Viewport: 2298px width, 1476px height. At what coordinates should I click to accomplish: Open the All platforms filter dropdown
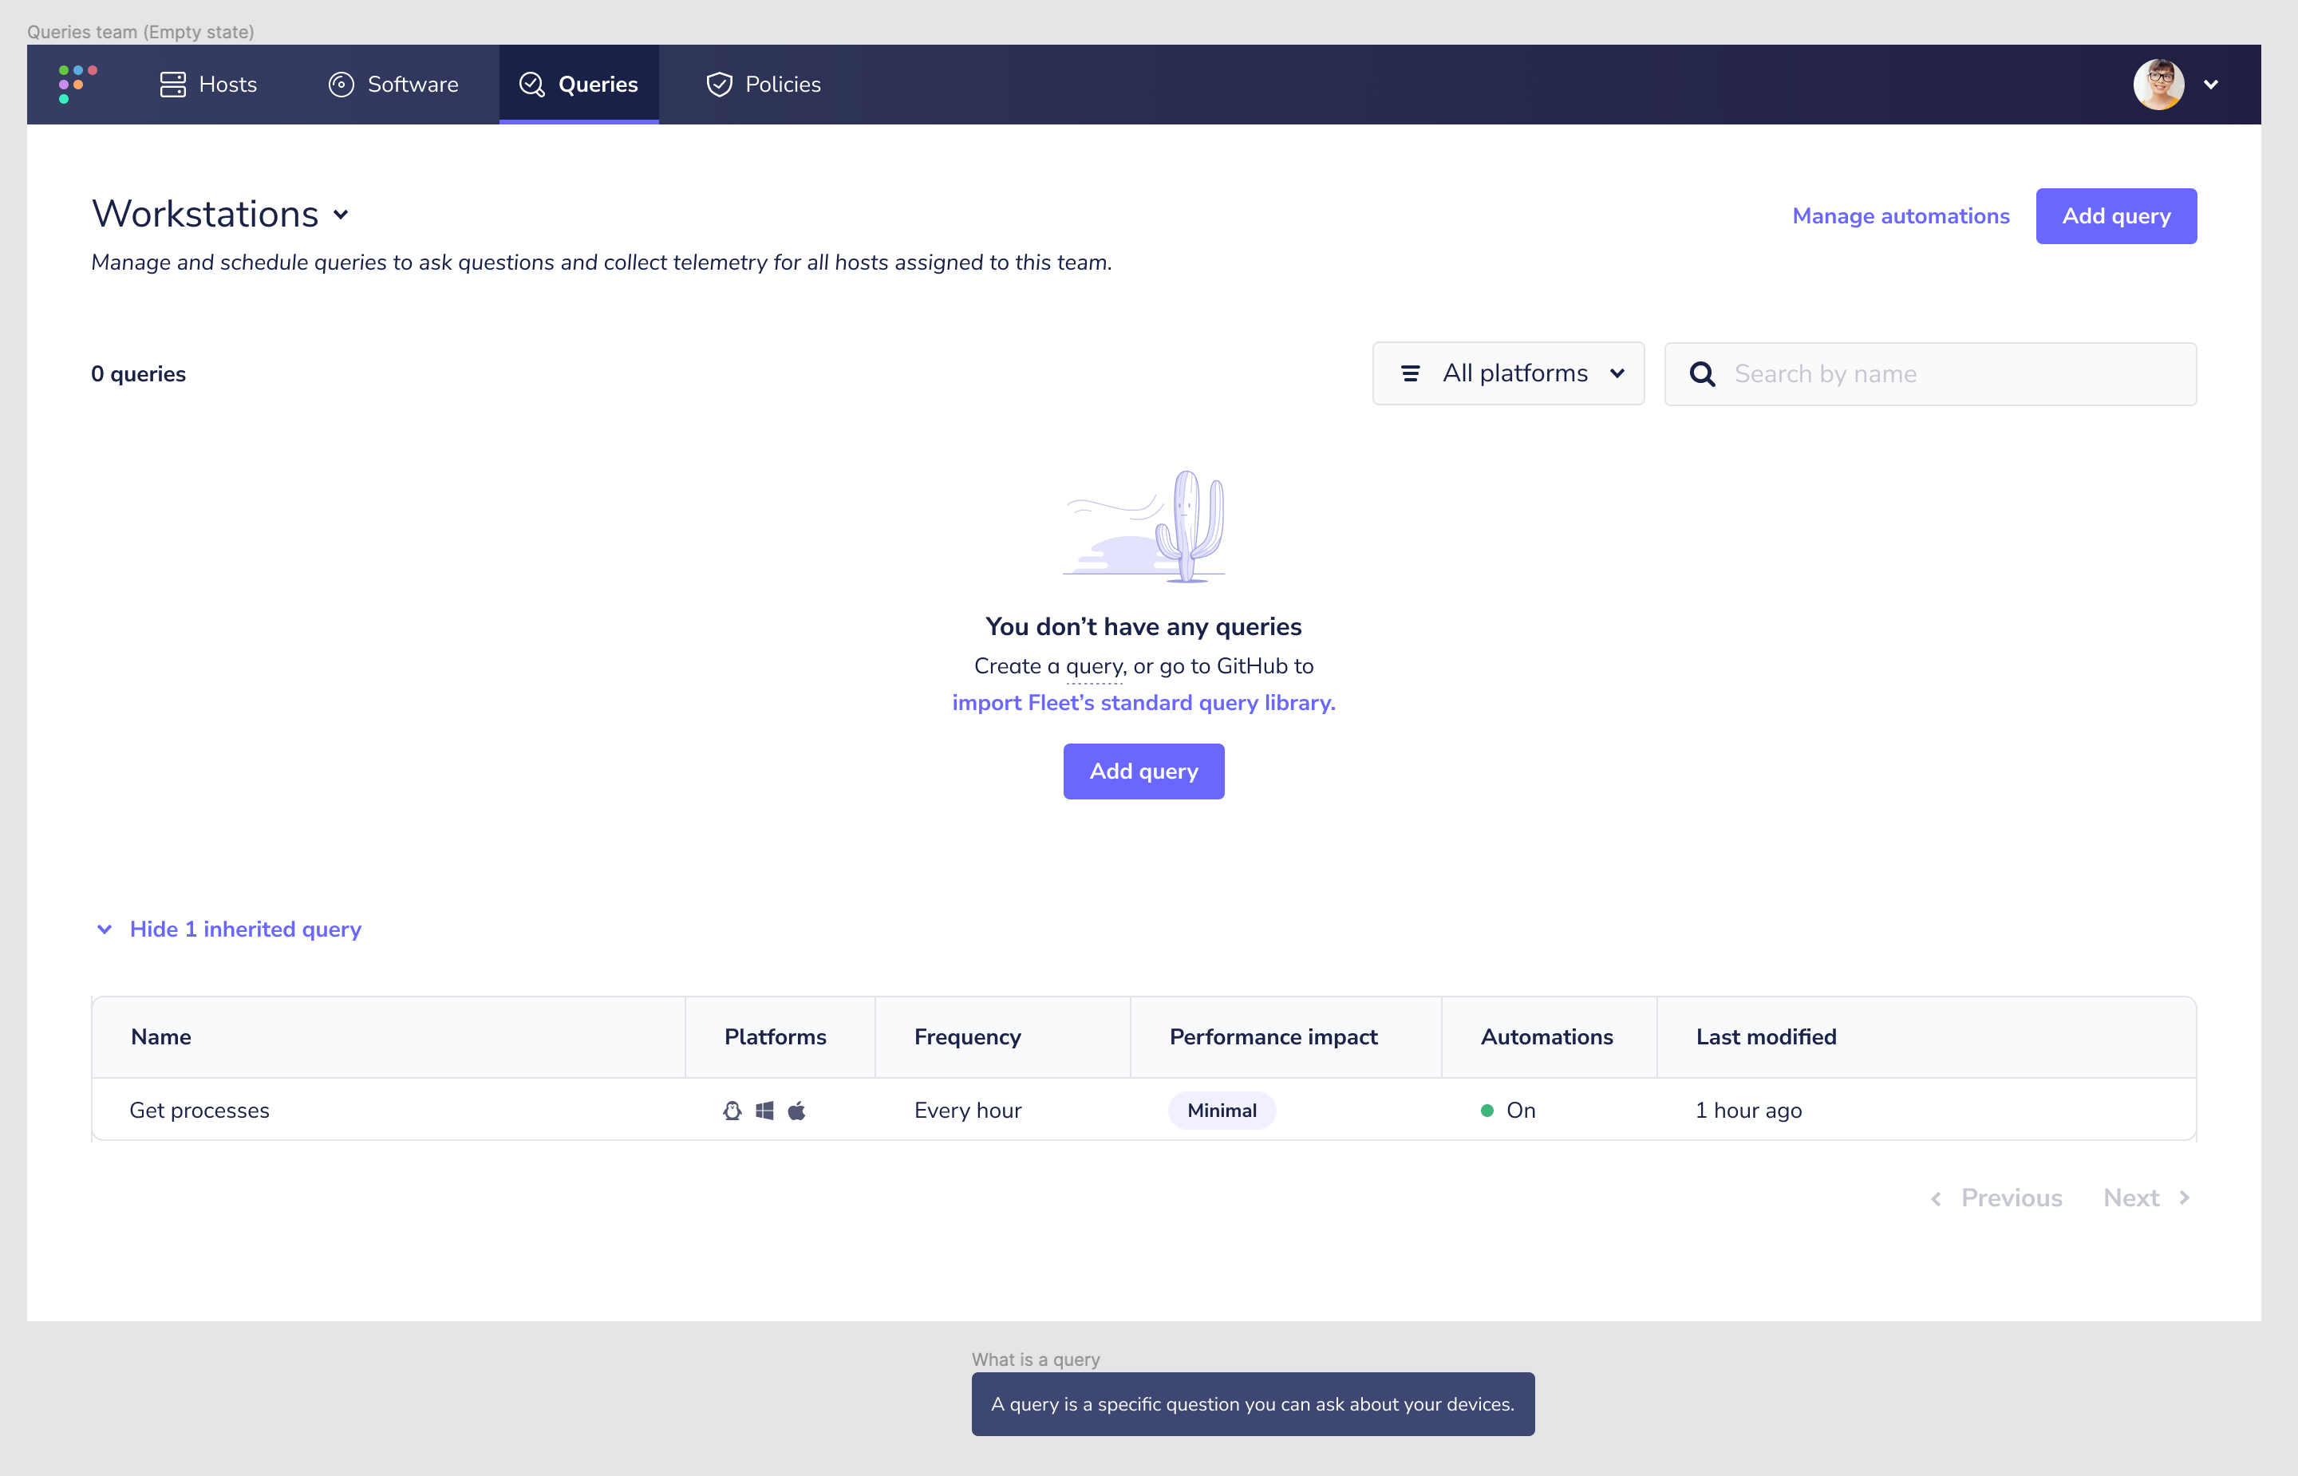point(1508,374)
